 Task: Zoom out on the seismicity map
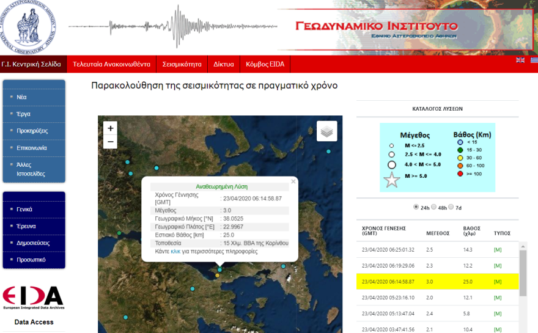[111, 142]
